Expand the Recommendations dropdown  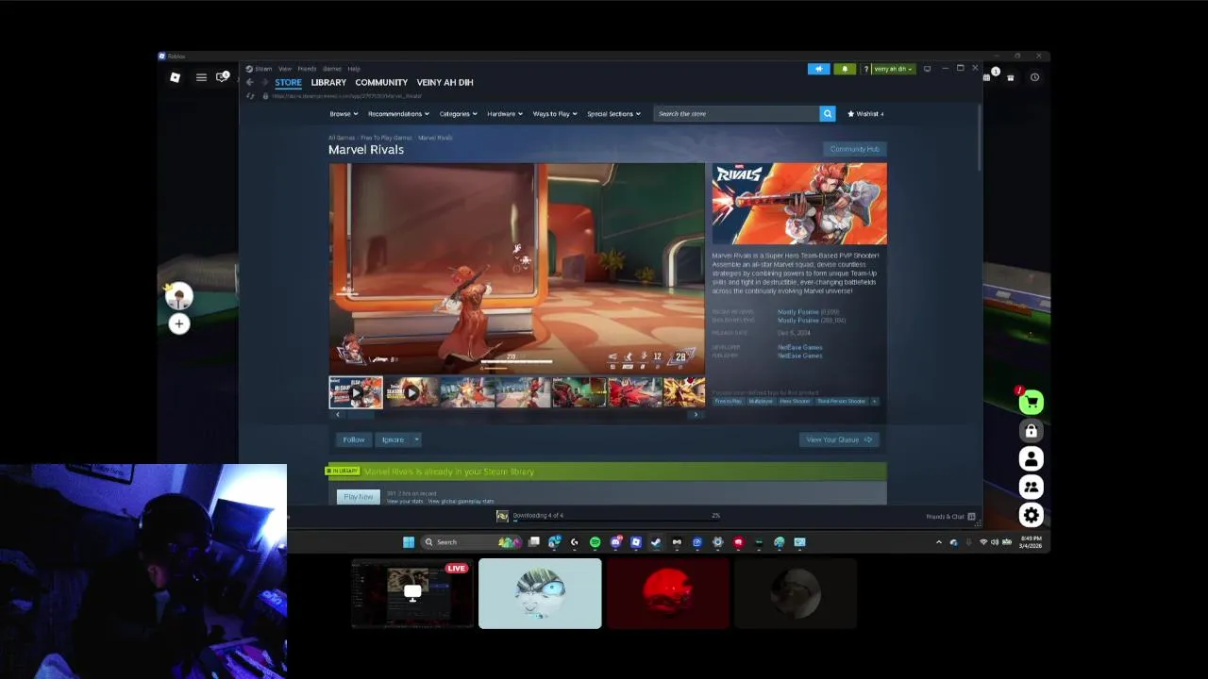click(398, 114)
